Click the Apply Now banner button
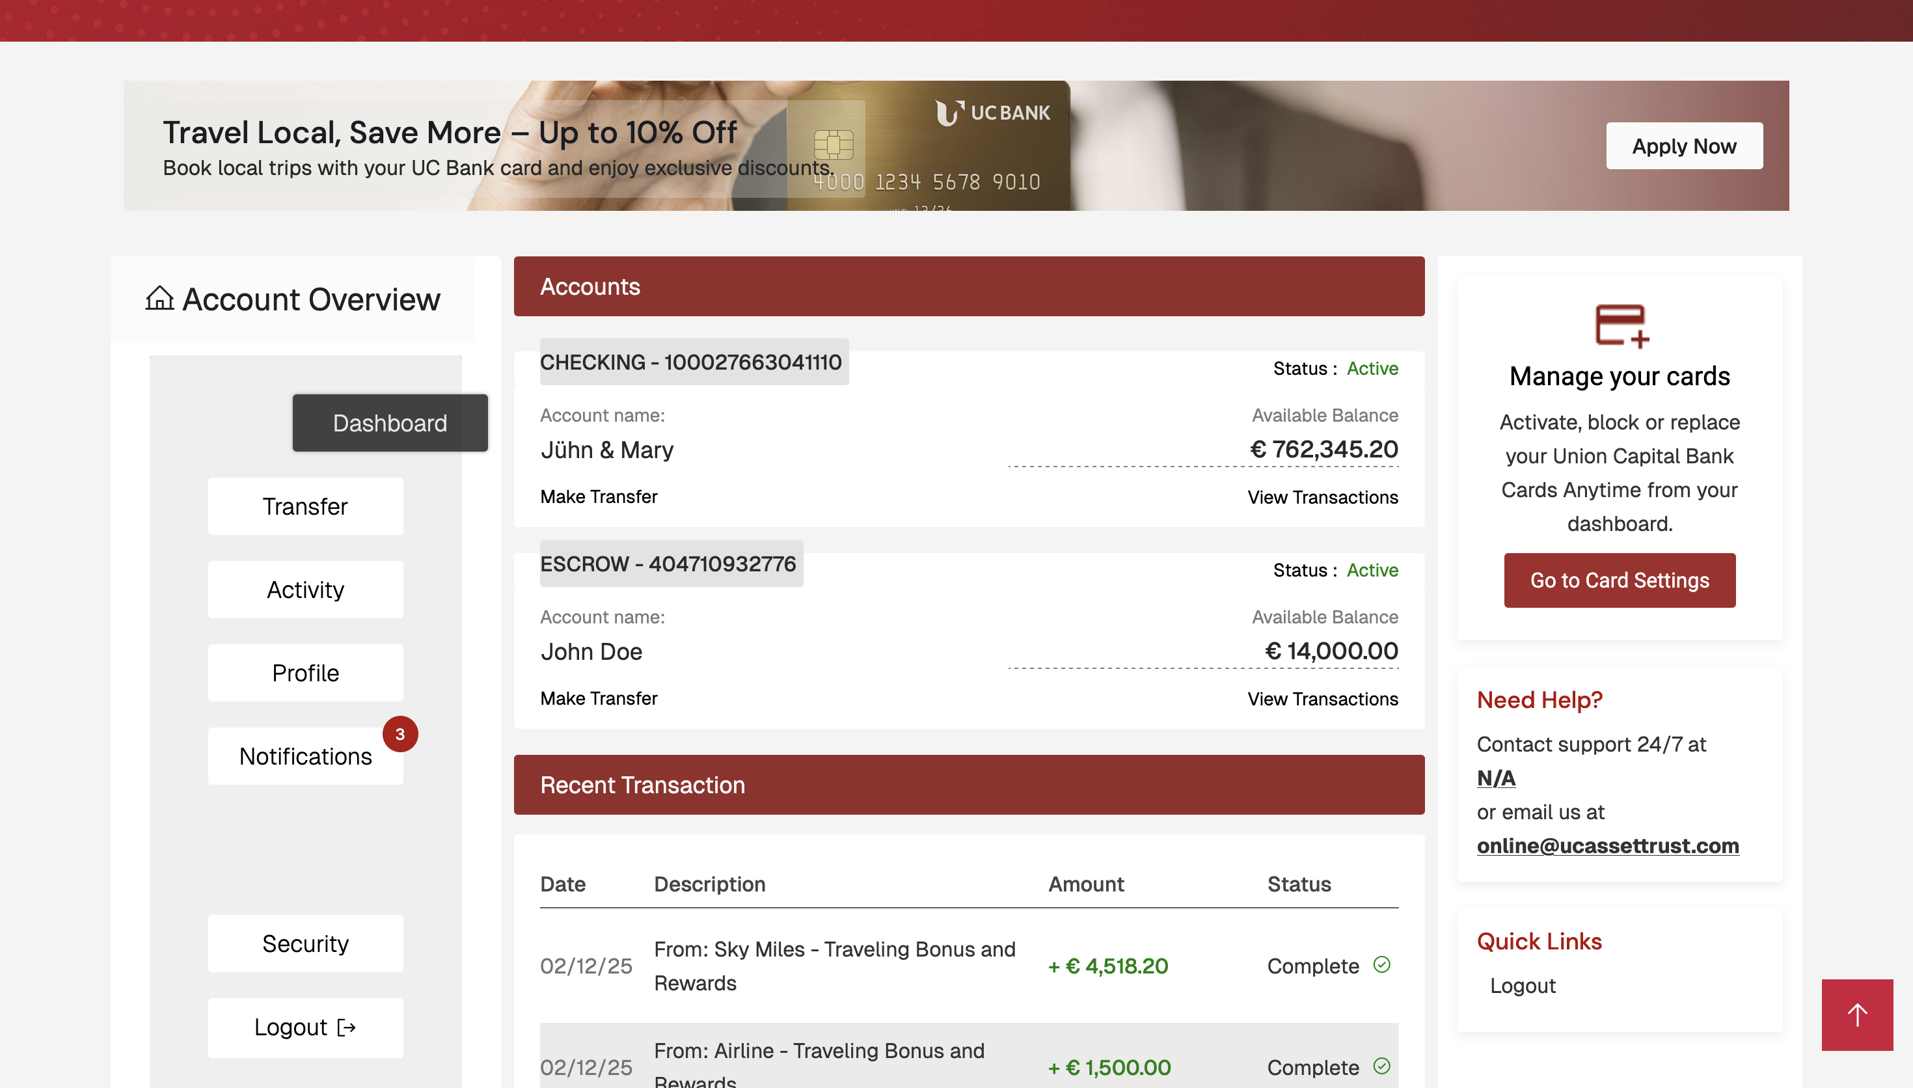Screen dimensions: 1913x1088 click(x=1684, y=146)
